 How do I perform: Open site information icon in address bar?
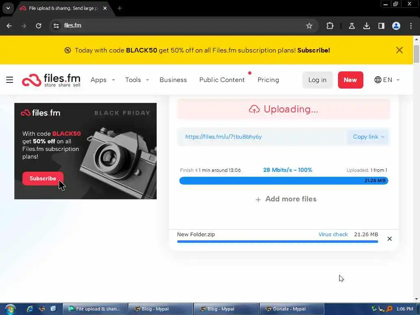[x=56, y=26]
